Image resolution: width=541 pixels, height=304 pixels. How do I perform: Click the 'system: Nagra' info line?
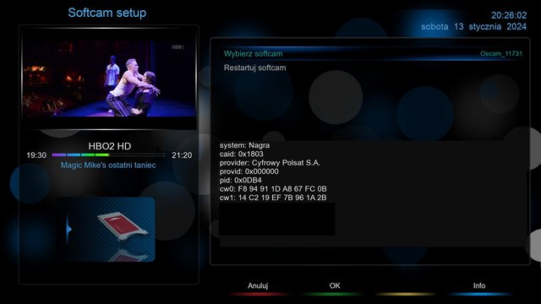point(244,145)
